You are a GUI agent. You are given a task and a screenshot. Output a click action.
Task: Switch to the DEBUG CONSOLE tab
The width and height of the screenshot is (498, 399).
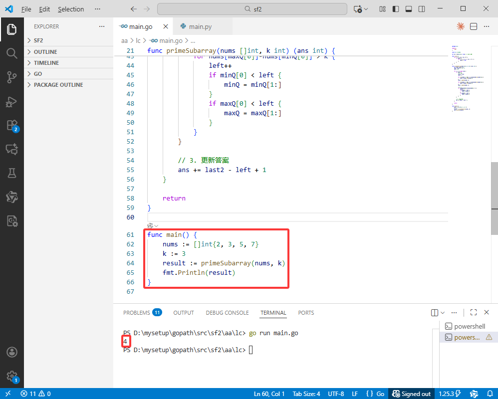pyautogui.click(x=227, y=313)
